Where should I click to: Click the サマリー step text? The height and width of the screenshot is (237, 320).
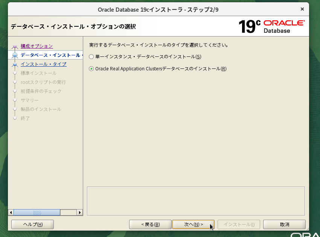click(x=30, y=100)
